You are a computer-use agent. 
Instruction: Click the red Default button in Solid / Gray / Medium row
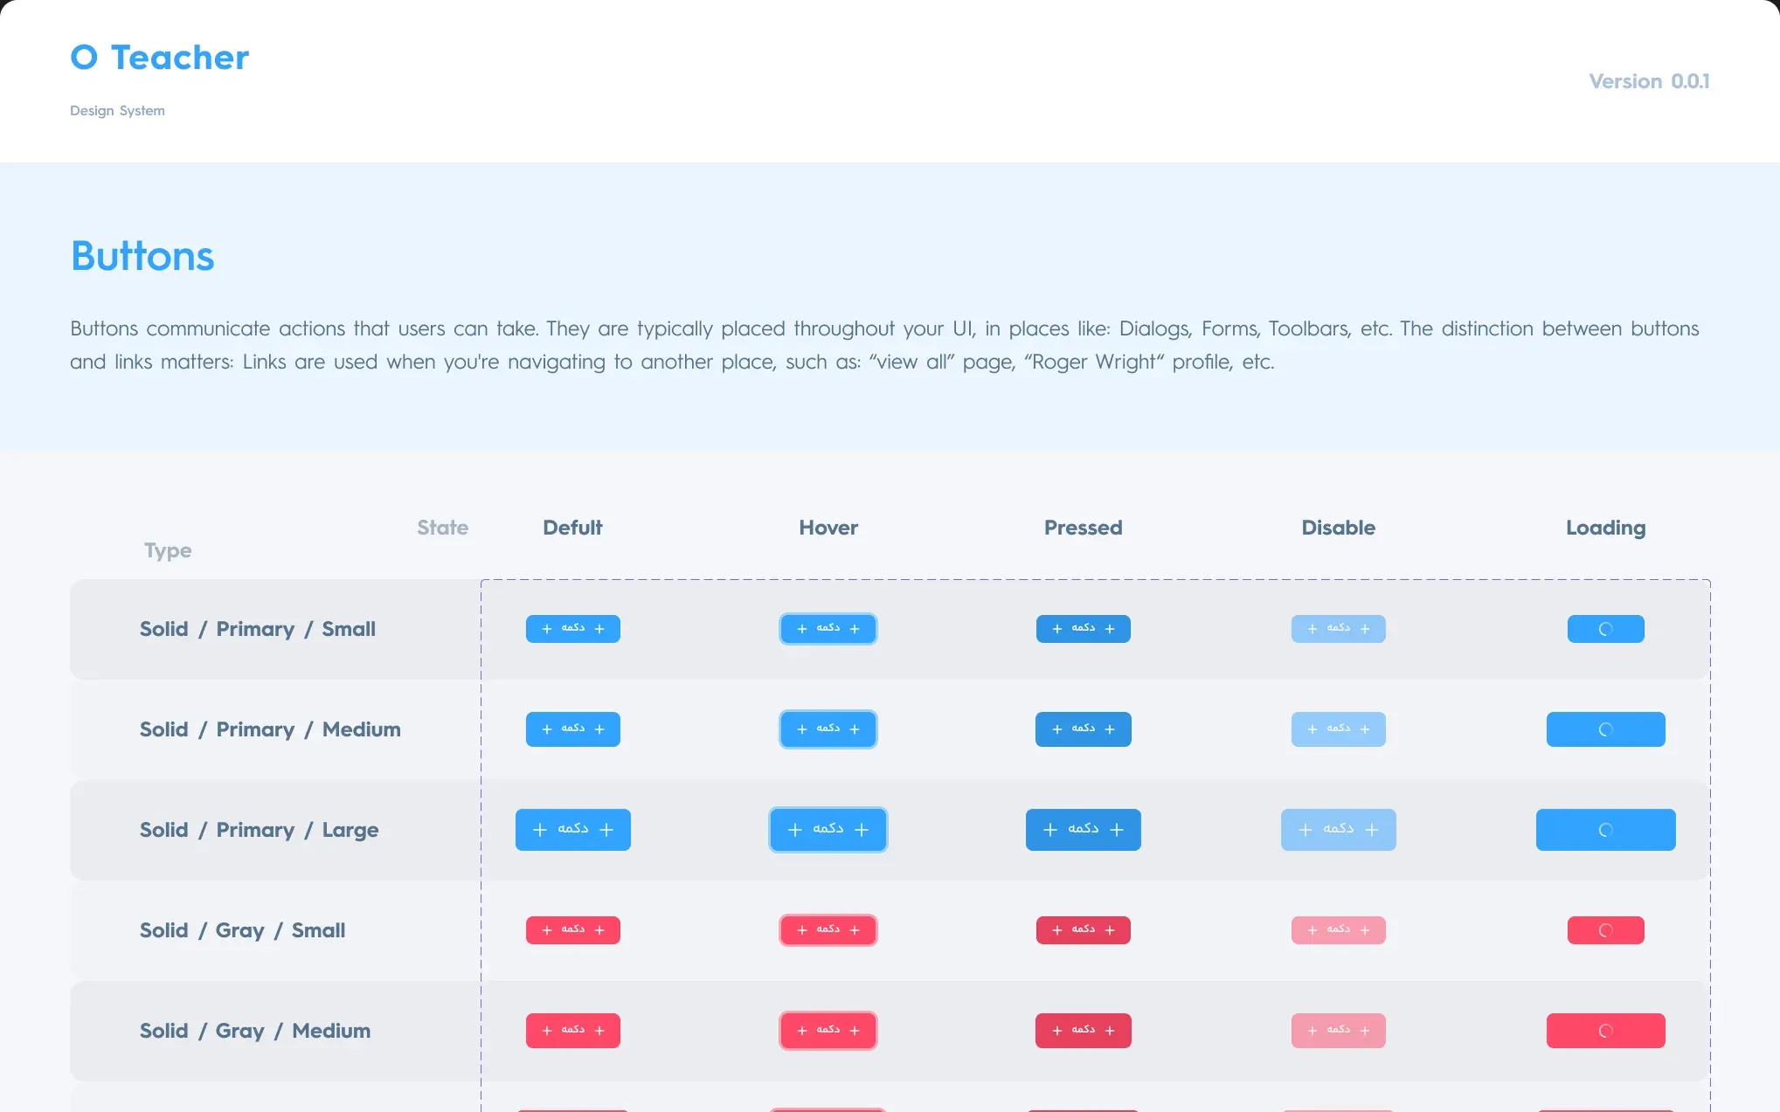(572, 1031)
